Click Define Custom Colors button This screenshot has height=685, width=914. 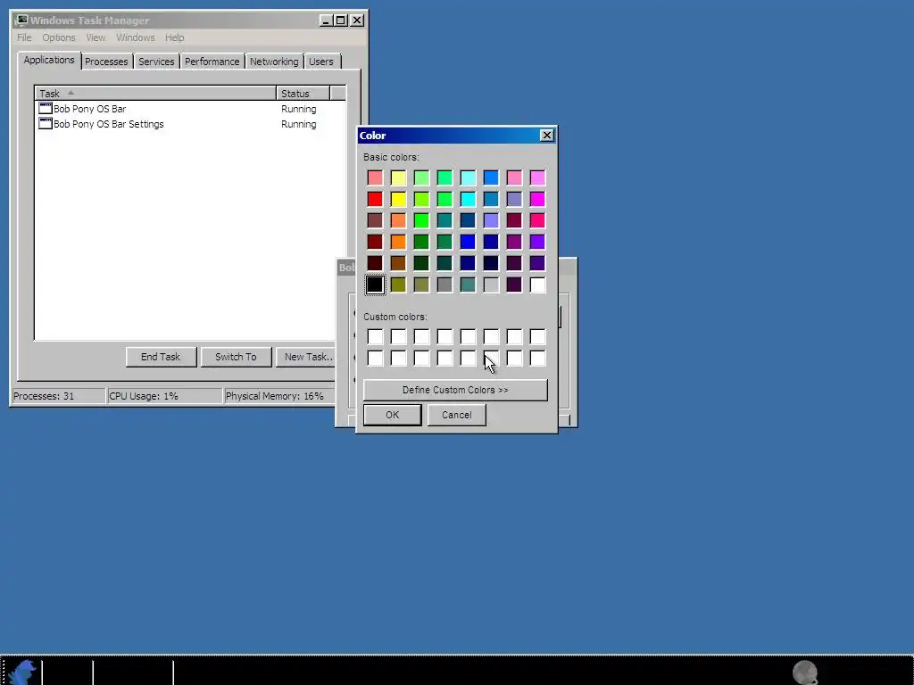[455, 390]
